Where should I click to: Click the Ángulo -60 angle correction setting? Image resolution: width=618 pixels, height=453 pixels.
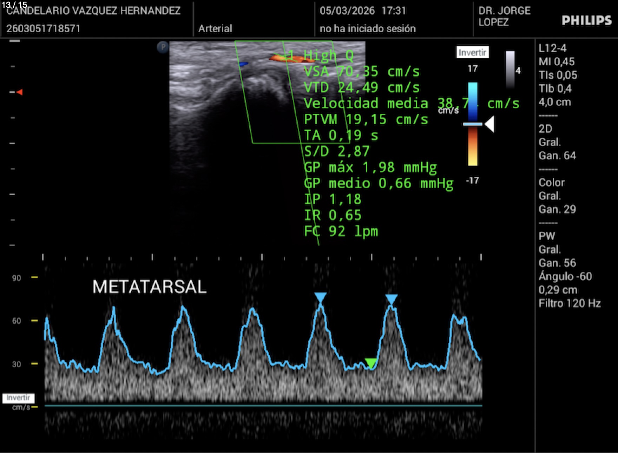(565, 276)
